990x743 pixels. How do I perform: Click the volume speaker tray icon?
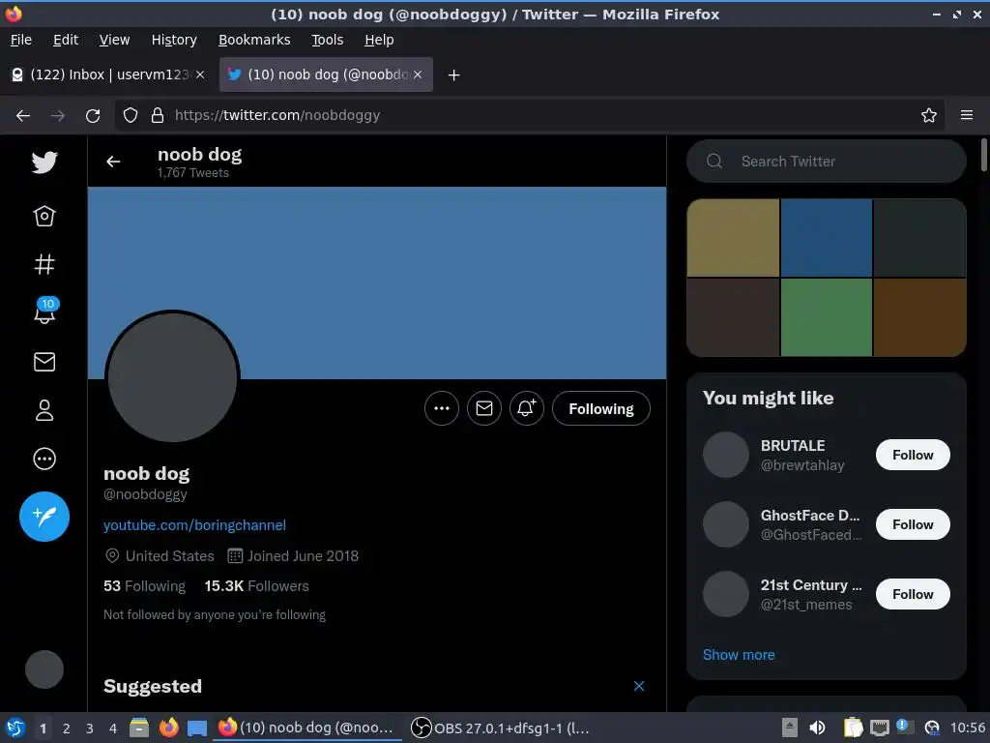point(817,728)
